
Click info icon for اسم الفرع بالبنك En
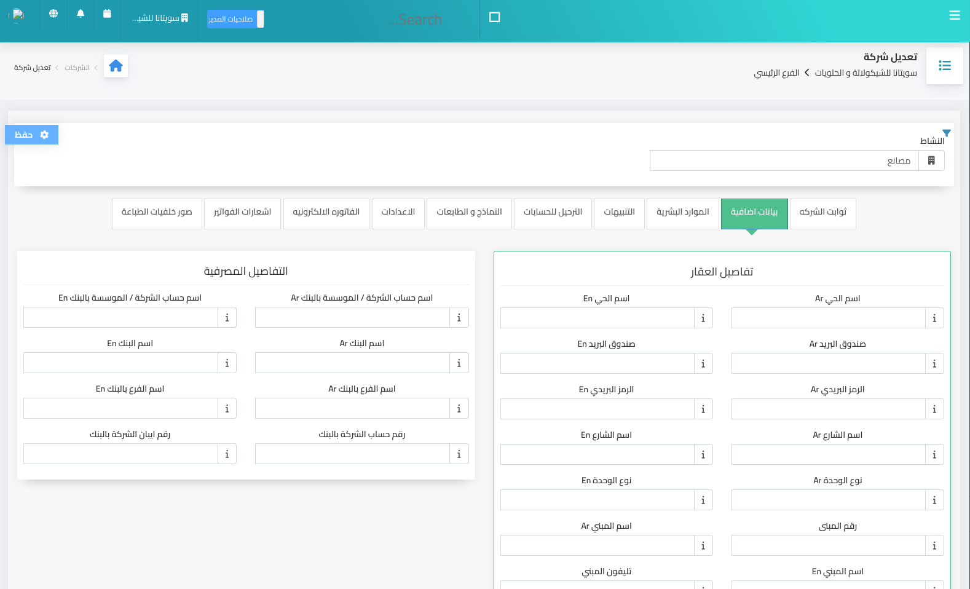point(227,408)
